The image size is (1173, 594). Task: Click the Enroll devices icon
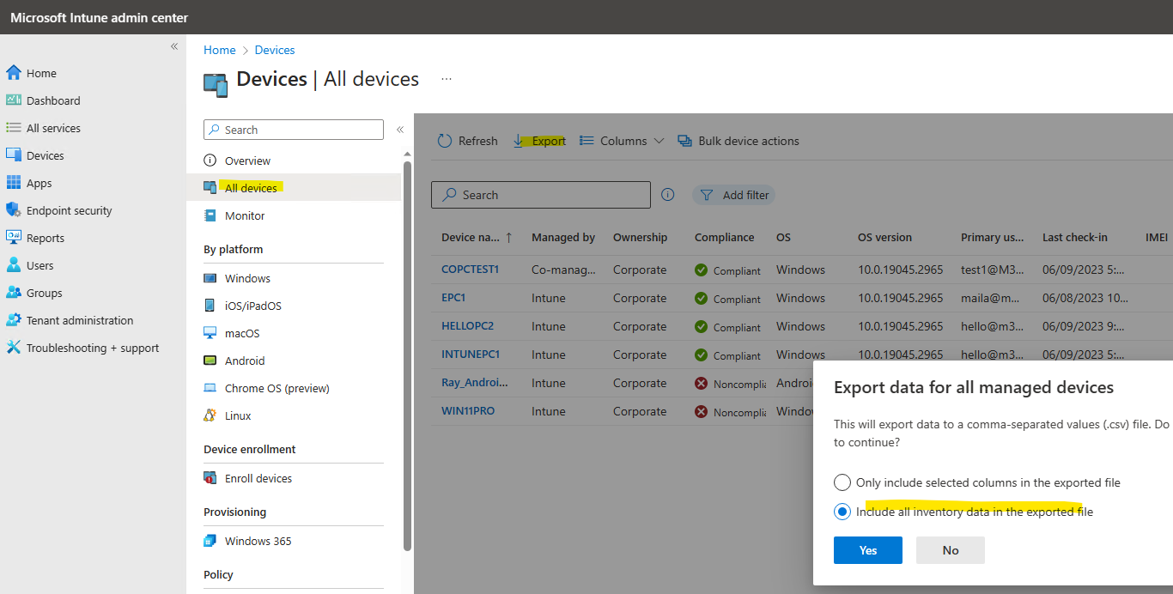[x=210, y=478]
